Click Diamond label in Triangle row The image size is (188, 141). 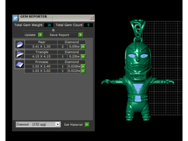(x=72, y=52)
